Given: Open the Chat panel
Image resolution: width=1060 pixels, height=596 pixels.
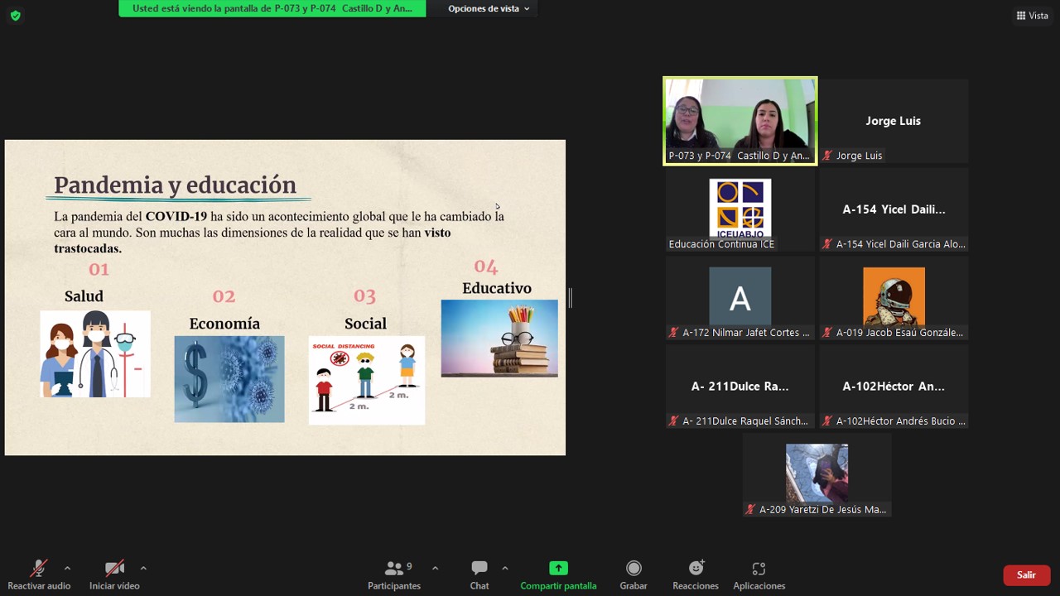Looking at the screenshot, I should pyautogui.click(x=479, y=575).
